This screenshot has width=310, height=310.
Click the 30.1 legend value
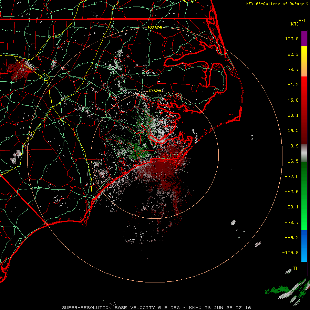click(293, 115)
